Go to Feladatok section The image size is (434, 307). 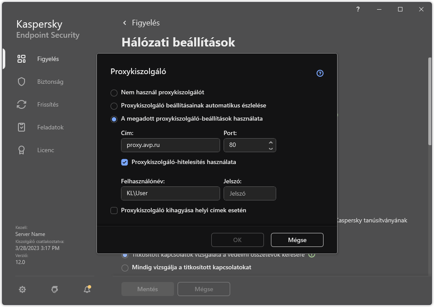pyautogui.click(x=50, y=127)
